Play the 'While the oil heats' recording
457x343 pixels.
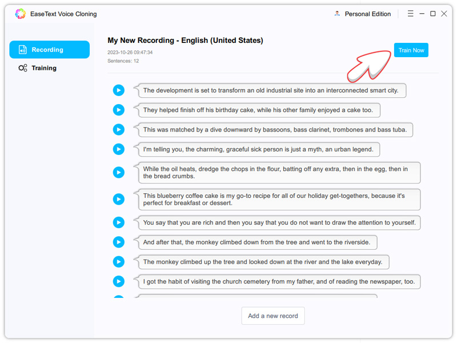coord(119,173)
